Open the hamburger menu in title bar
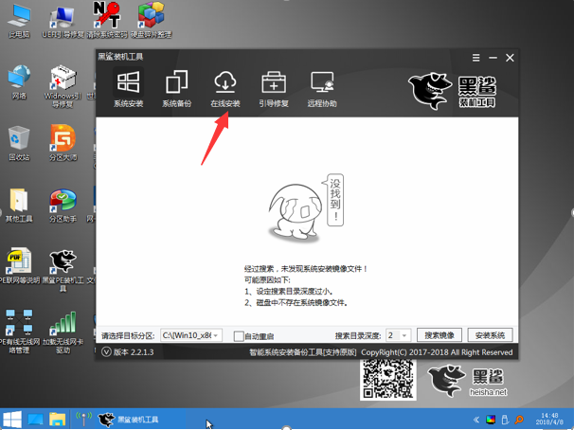The height and width of the screenshot is (430, 574). tap(476, 58)
